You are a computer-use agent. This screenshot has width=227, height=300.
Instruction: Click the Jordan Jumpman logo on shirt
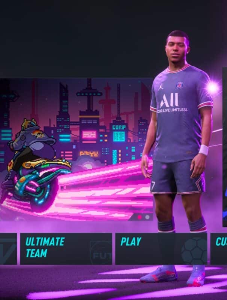coord(161,87)
